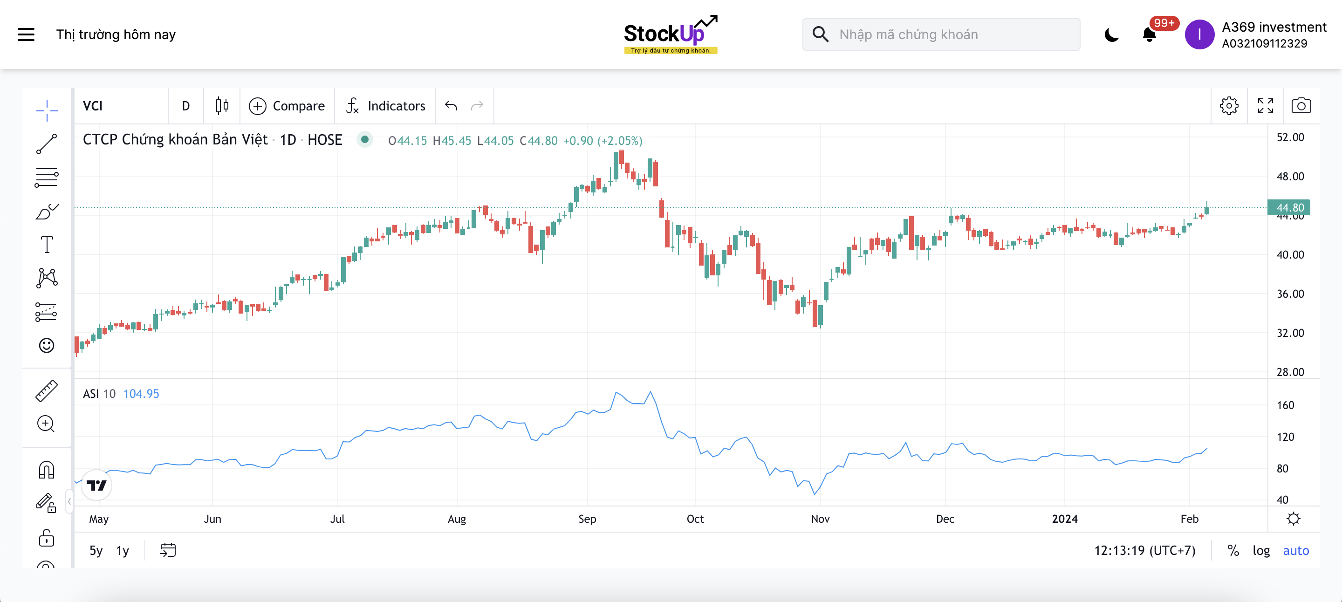Take a chart snapshot with camera icon
Image resolution: width=1342 pixels, height=602 pixels.
click(1301, 106)
